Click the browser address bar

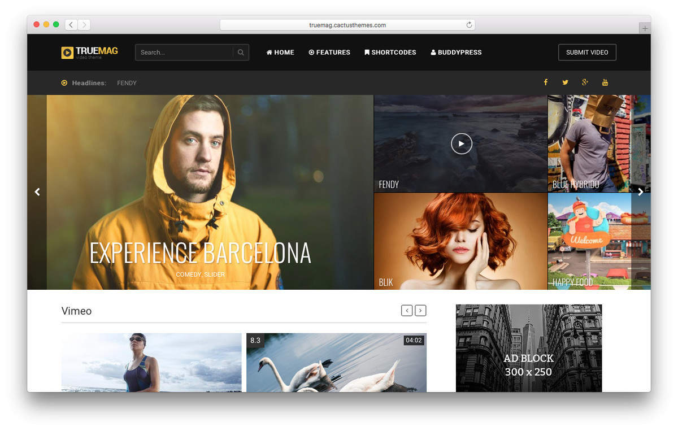(347, 25)
